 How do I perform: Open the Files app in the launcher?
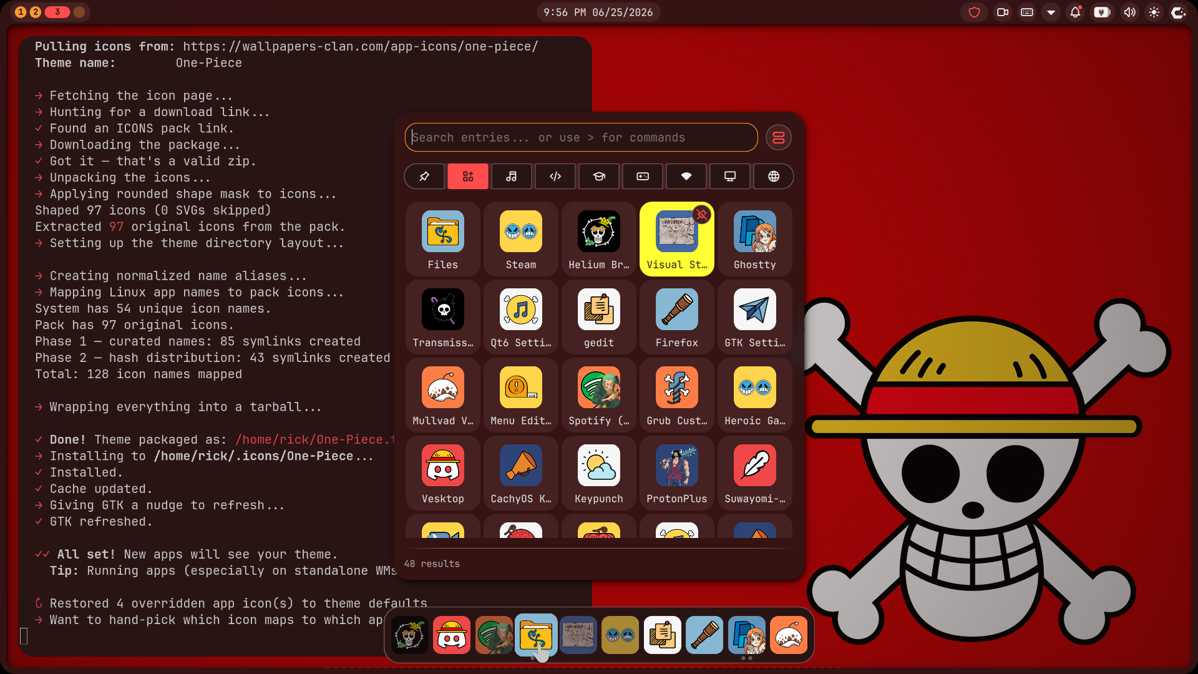click(442, 239)
